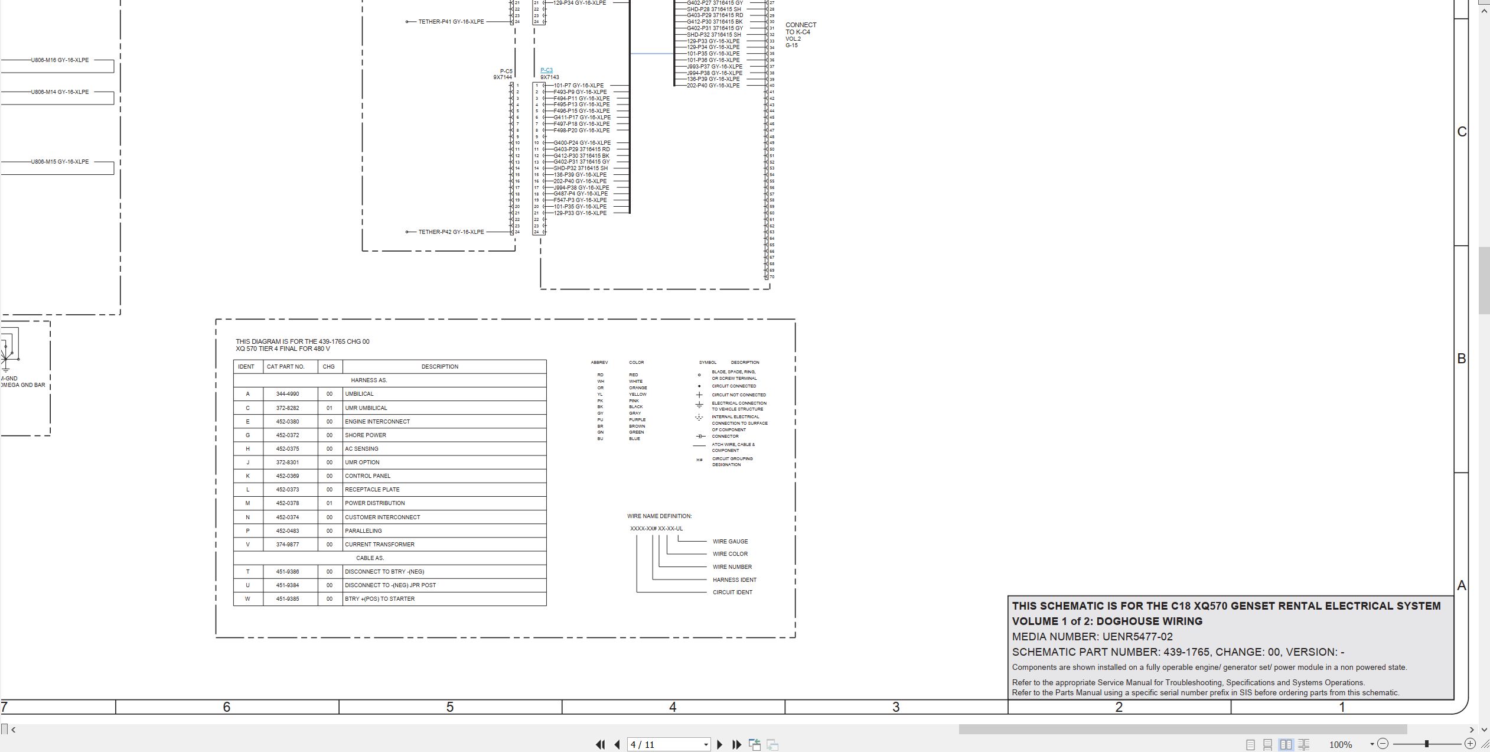Click the 'CUSTOMER INTERCONNECT' description

[382, 517]
